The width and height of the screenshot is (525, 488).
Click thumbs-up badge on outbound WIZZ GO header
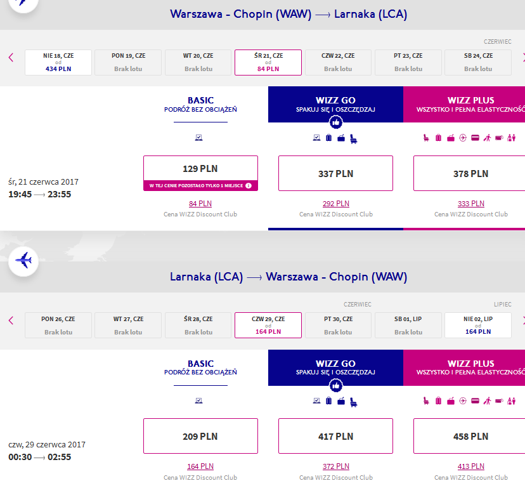click(336, 122)
